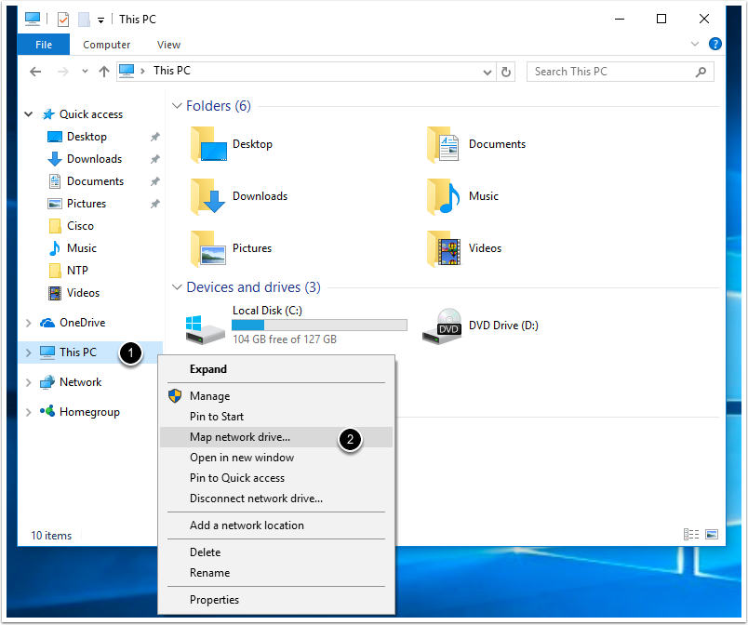Click the Properties quick access toolbar icon
Image resolution: width=748 pixels, height=625 pixels.
point(63,19)
